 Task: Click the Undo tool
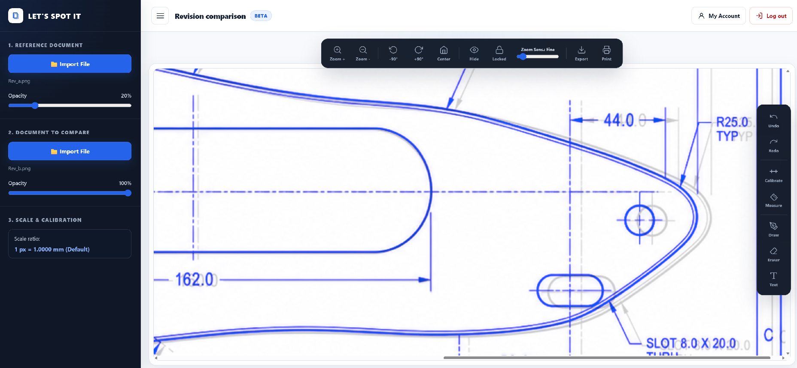[773, 120]
